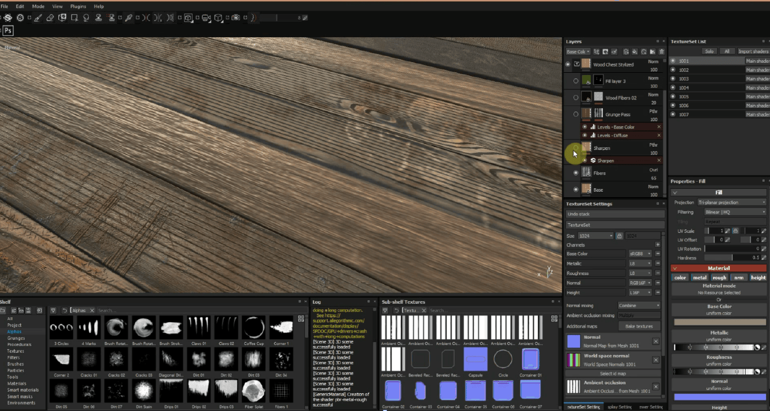This screenshot has height=411, width=770.
Task: Collapse the Fill section in Properties
Action: click(x=675, y=193)
